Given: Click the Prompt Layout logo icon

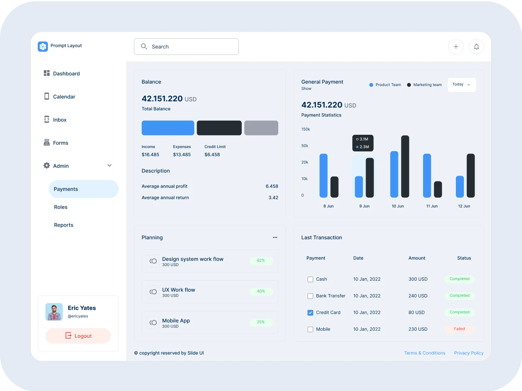Looking at the screenshot, I should tap(43, 47).
